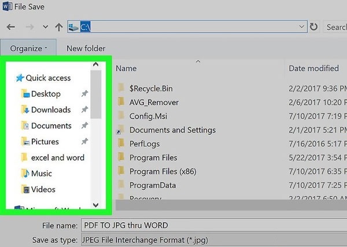Click the New folder button
This screenshot has width=347, height=247.
coord(86,49)
